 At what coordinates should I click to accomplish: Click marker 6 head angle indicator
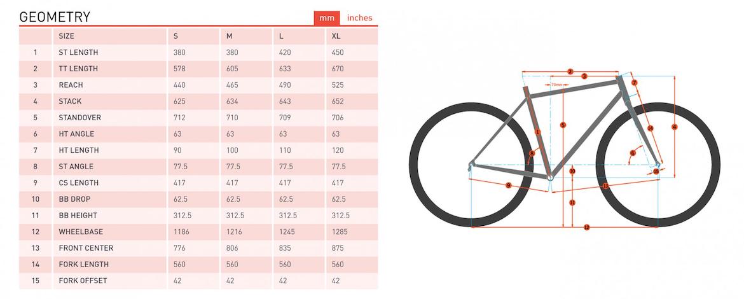tap(633, 153)
